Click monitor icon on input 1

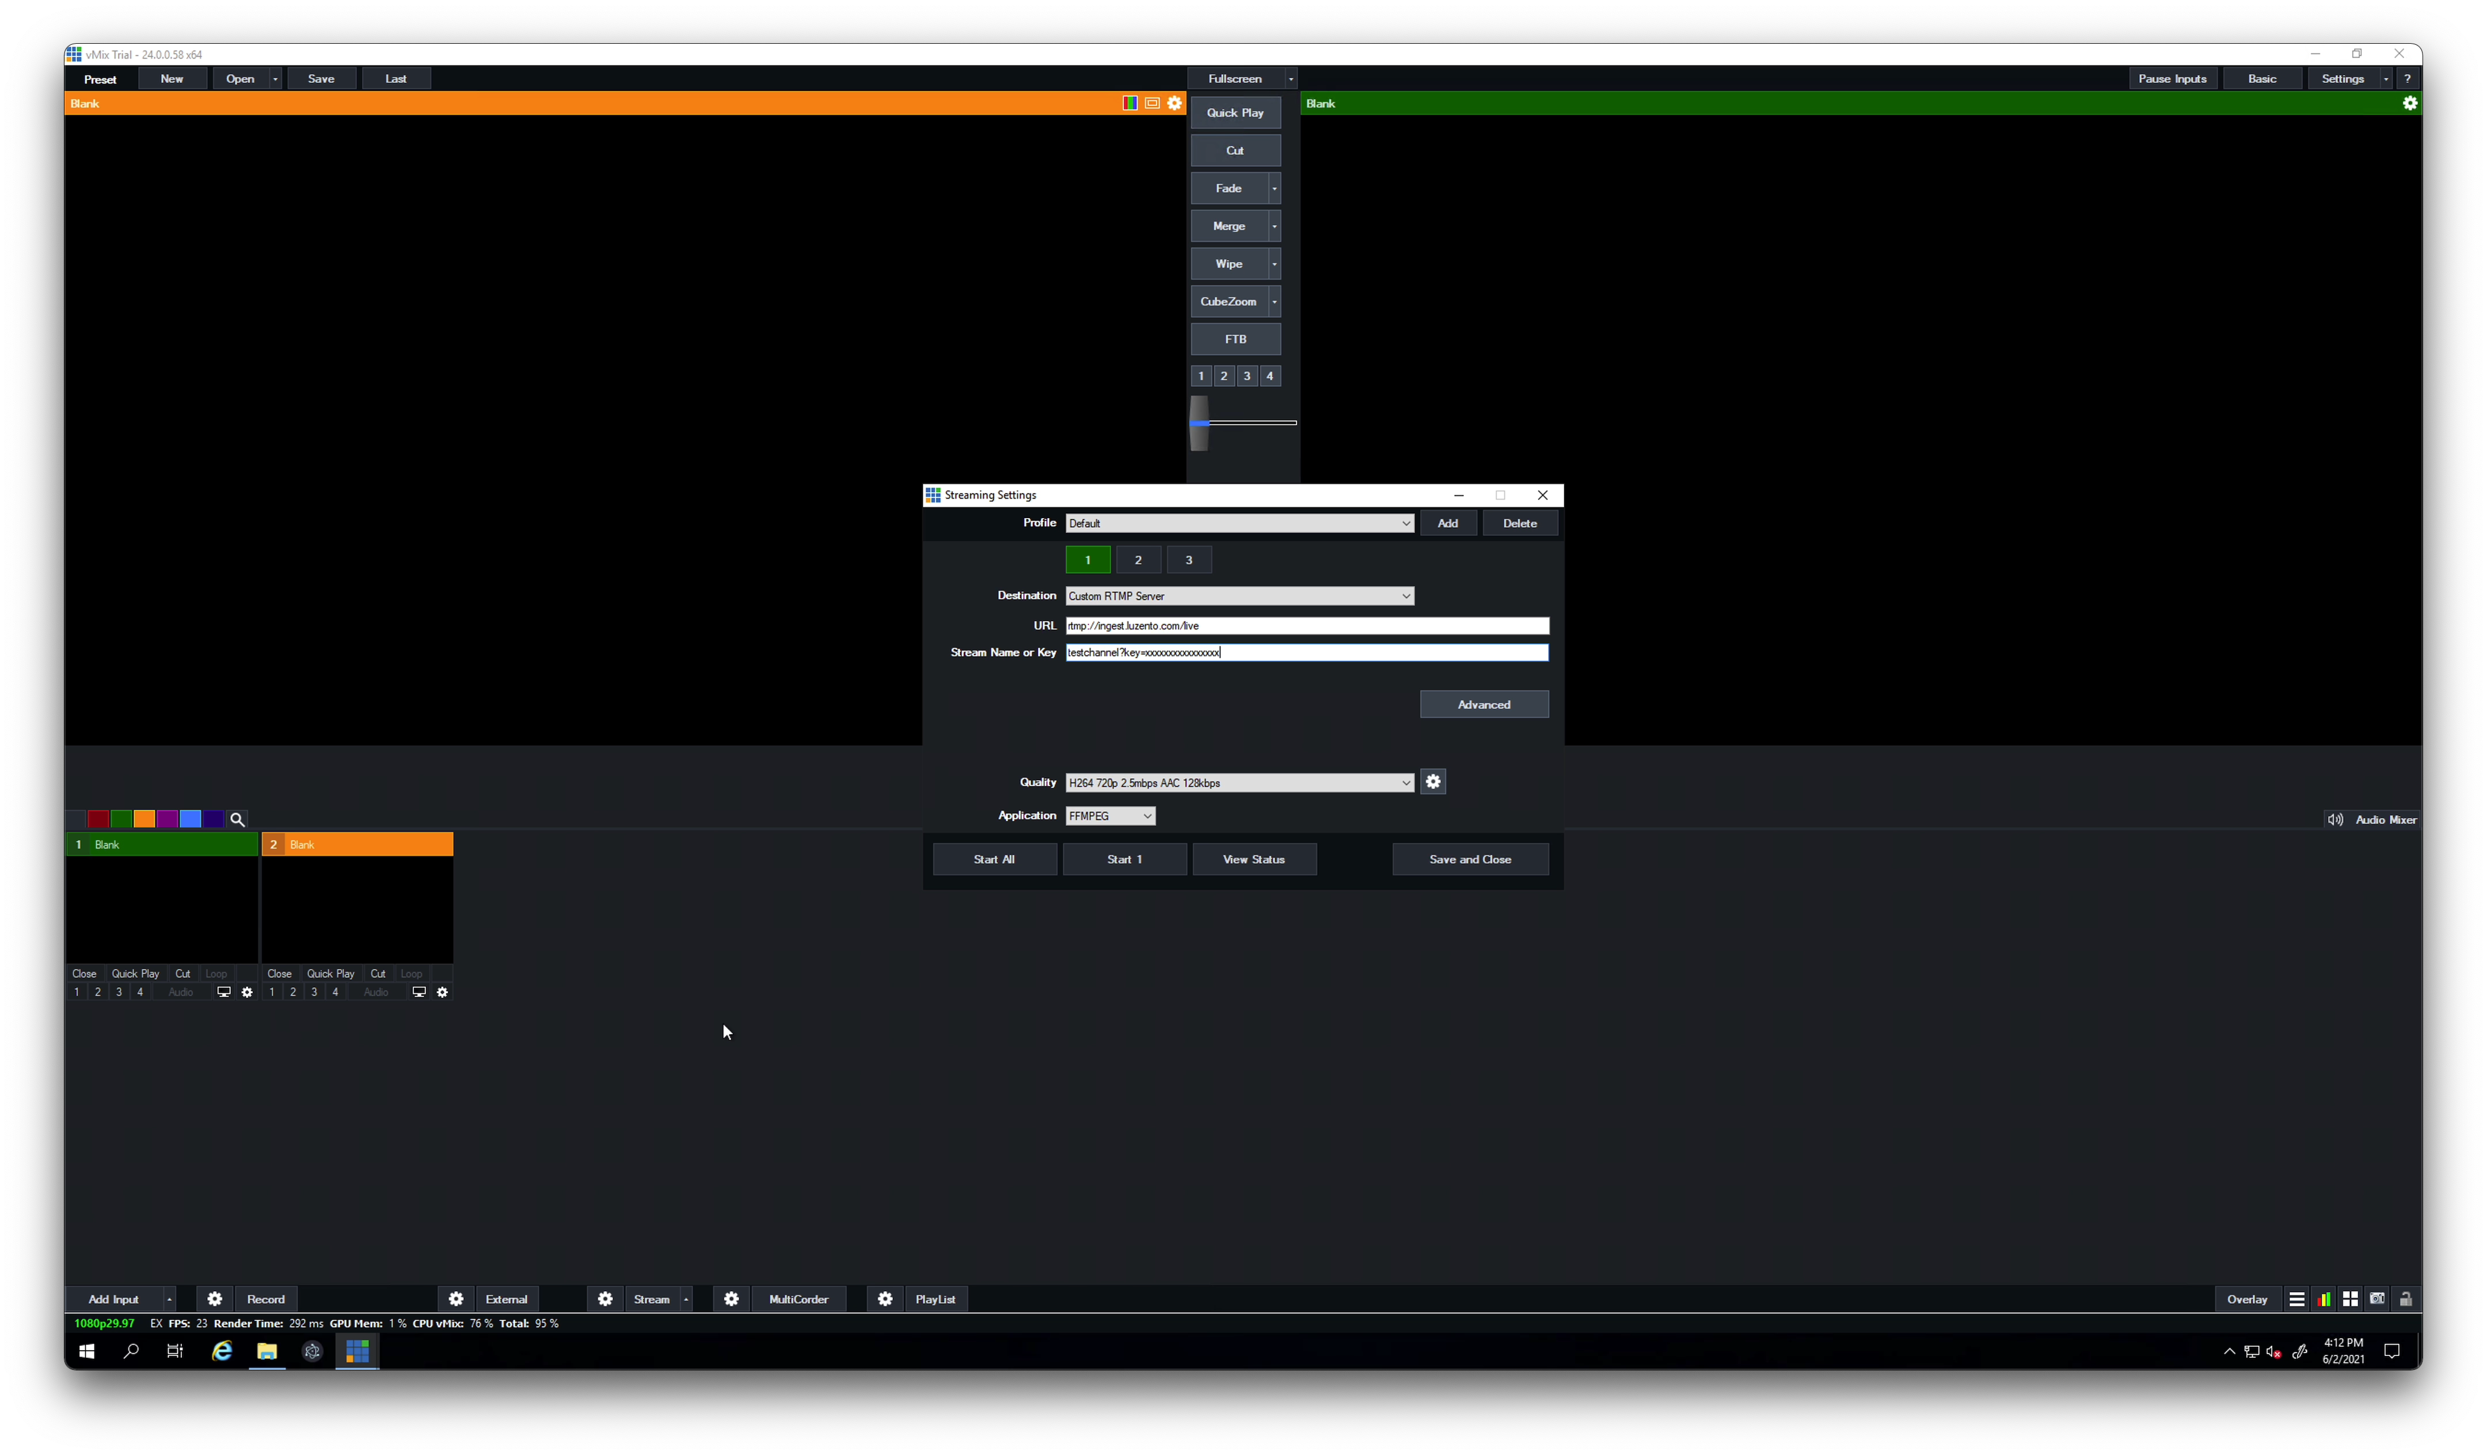tap(224, 992)
